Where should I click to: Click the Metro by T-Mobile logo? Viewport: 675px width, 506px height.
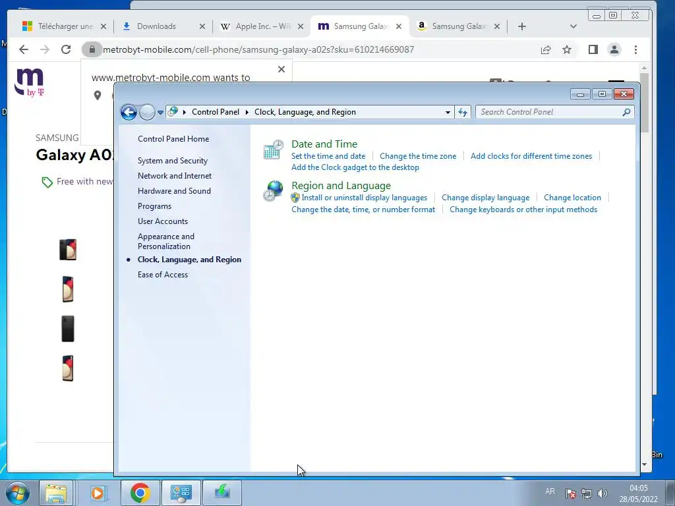[x=29, y=82]
